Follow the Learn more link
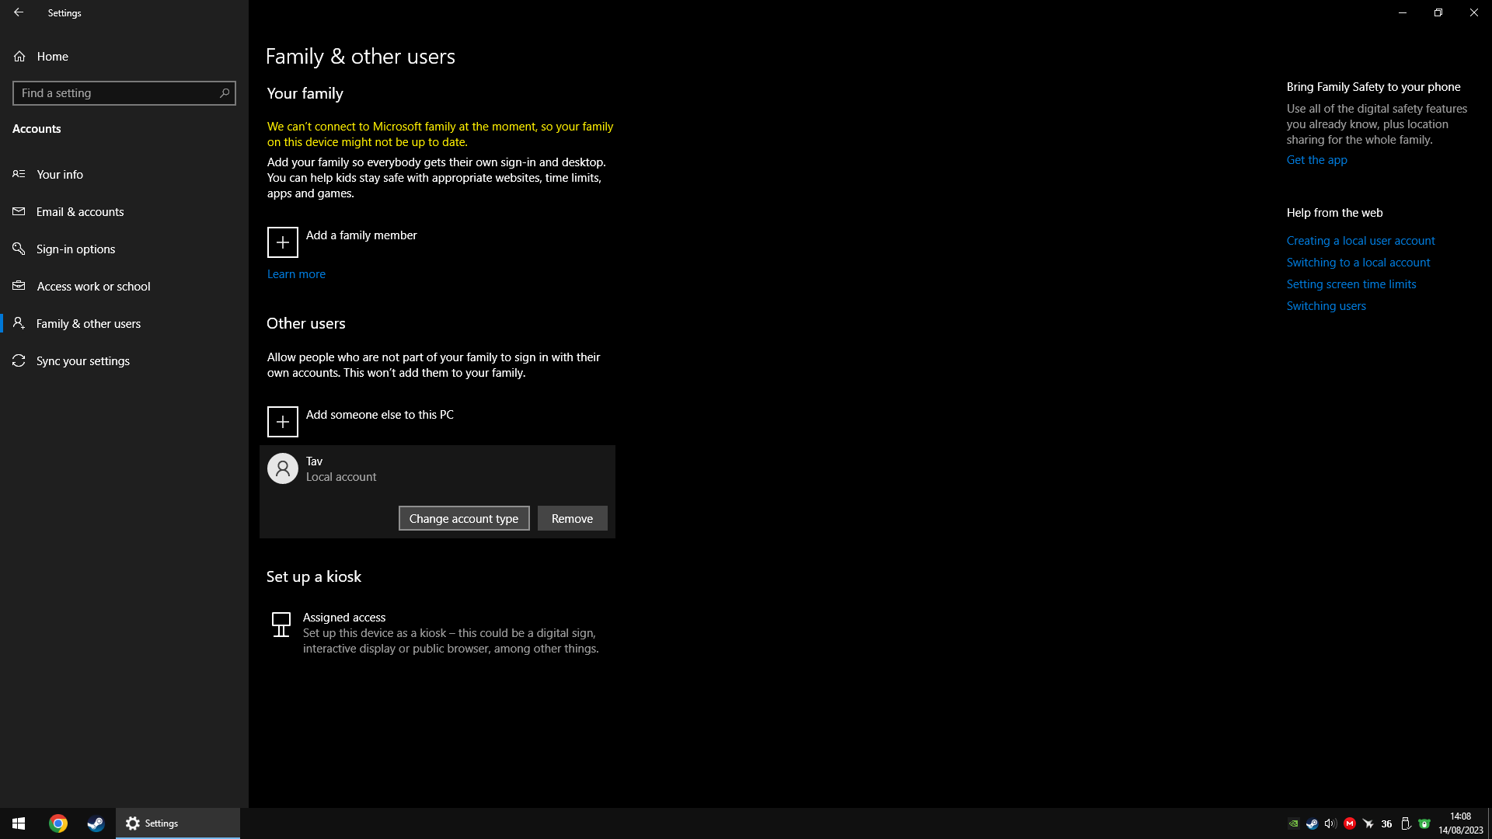 [296, 273]
